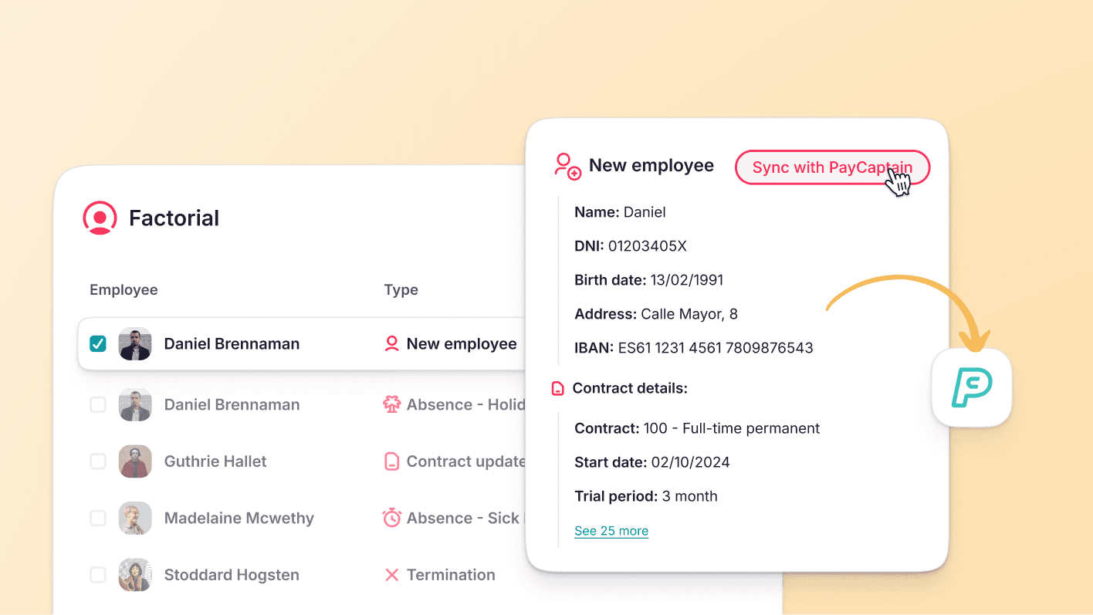Click the Contract update document icon
This screenshot has height=615, width=1093.
pyautogui.click(x=392, y=461)
